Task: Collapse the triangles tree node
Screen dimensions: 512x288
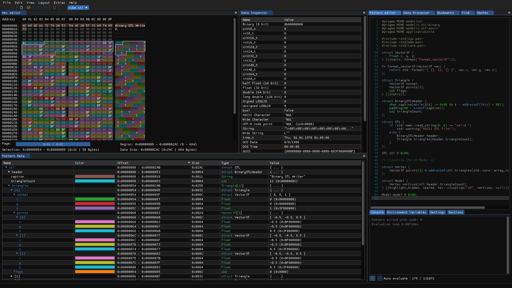Action: click(x=9, y=186)
